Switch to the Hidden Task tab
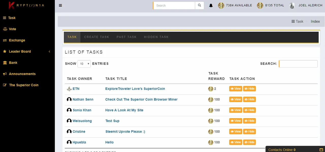Image resolution: width=325 pixels, height=152 pixels. click(156, 37)
